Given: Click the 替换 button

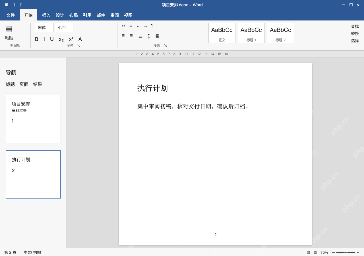Looking at the screenshot, I should [x=355, y=34].
